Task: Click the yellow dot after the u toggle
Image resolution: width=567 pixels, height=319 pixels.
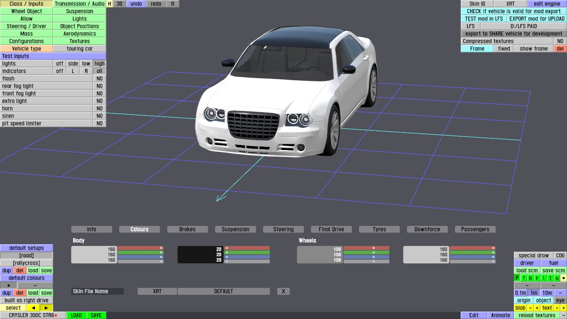Action: pos(564,278)
